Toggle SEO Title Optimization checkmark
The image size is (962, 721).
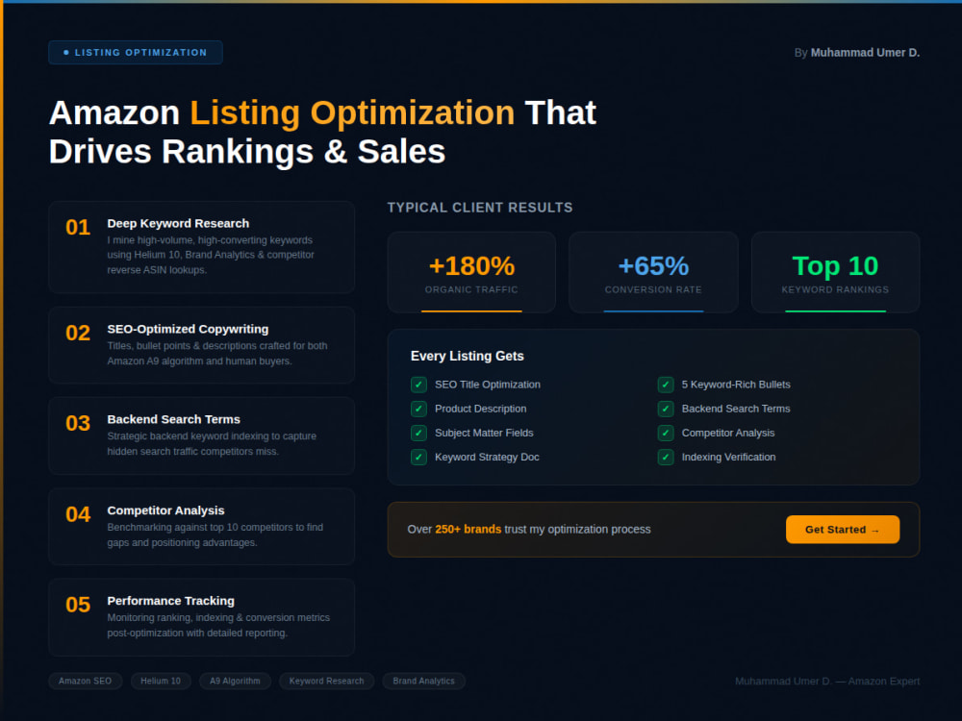pos(419,385)
